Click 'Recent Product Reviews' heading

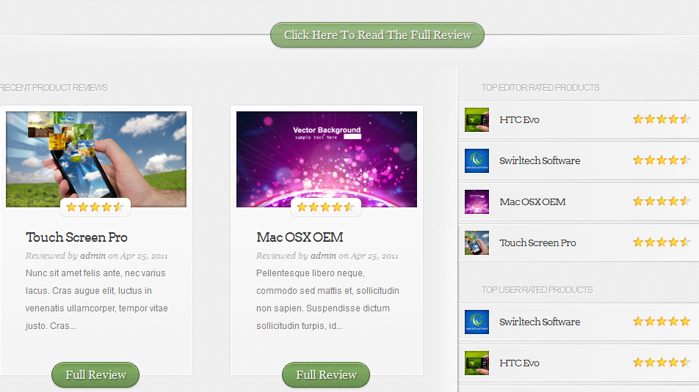coord(54,88)
